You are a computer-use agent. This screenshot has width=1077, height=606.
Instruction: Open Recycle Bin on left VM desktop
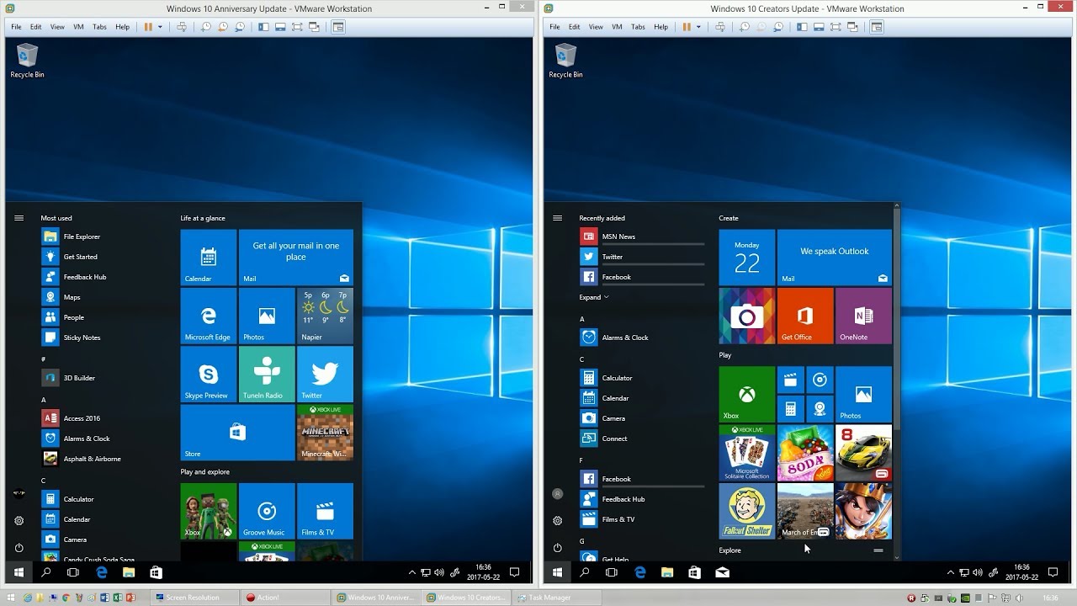pyautogui.click(x=27, y=61)
